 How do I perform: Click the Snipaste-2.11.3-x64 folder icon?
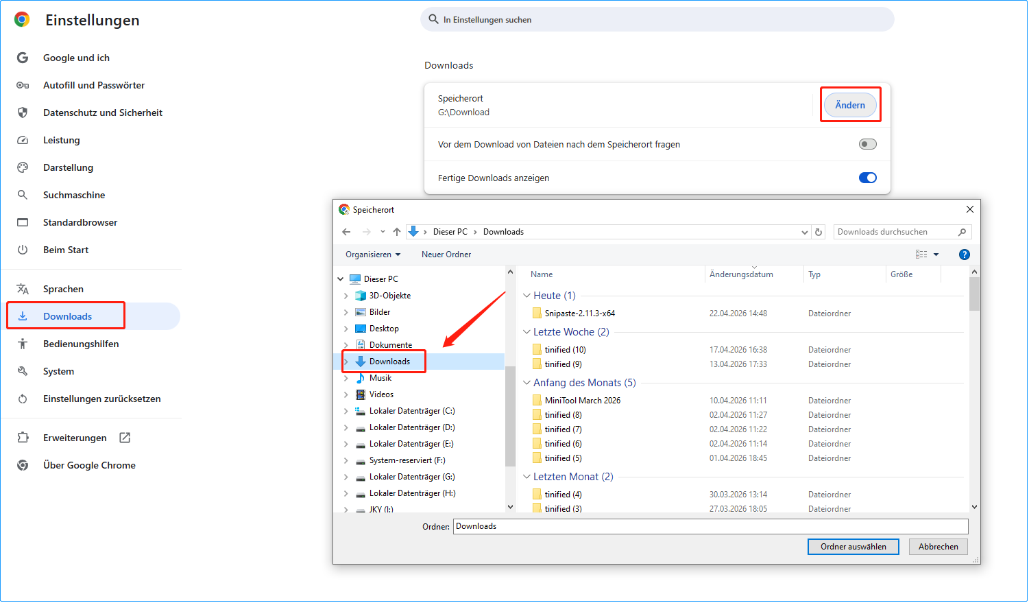[537, 314]
